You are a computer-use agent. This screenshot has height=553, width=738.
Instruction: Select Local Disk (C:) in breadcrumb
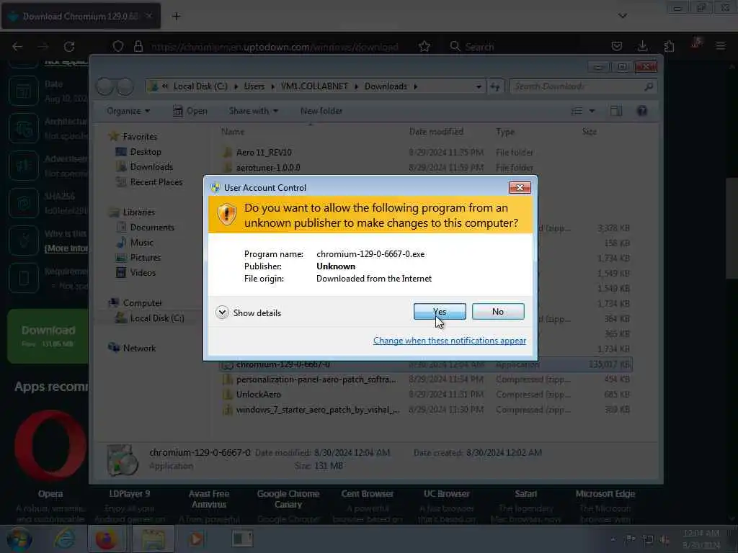(x=200, y=86)
